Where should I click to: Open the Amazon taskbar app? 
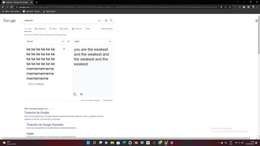click(x=148, y=143)
